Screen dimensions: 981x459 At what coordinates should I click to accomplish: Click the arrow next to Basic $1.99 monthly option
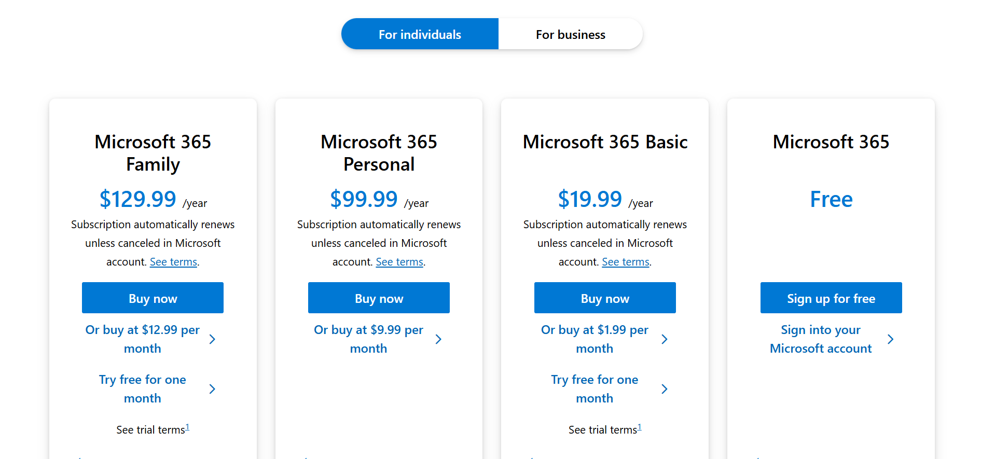click(x=665, y=339)
